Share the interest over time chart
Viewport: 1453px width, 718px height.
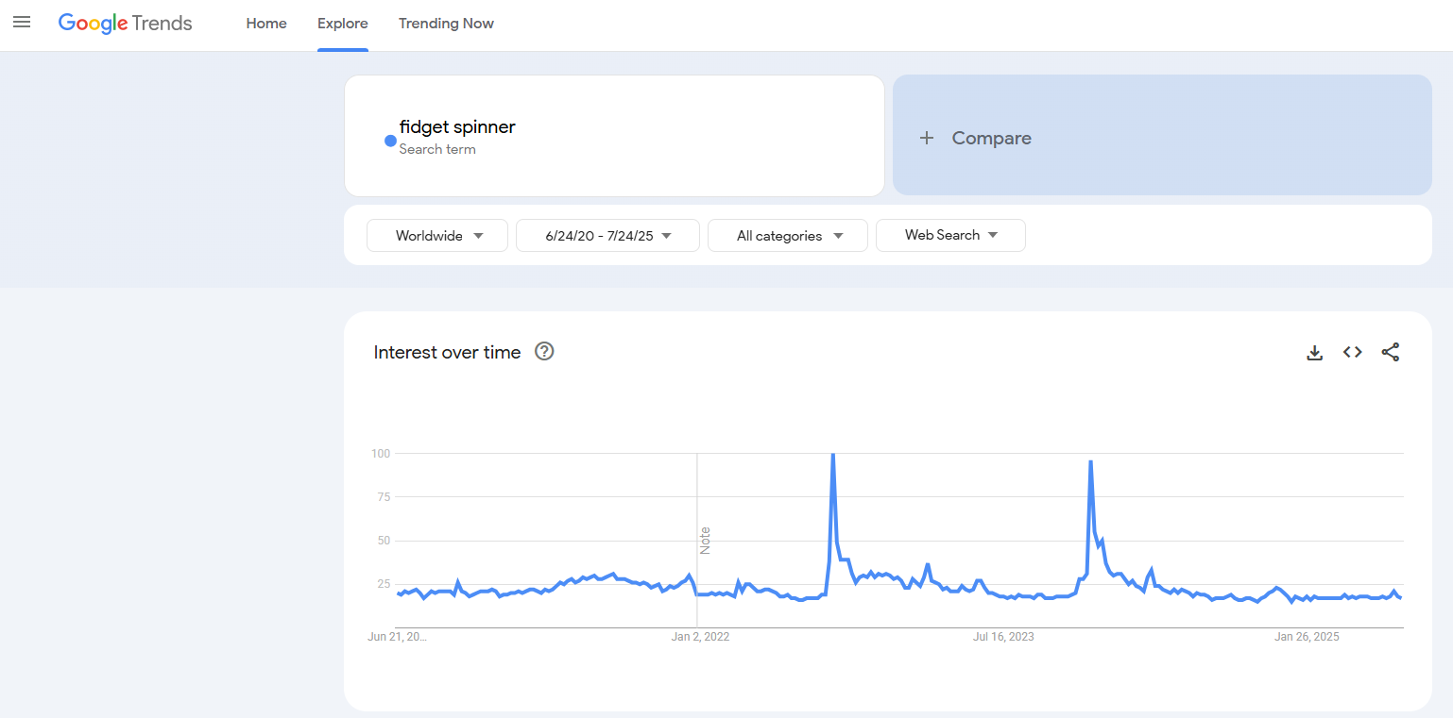pyautogui.click(x=1390, y=353)
